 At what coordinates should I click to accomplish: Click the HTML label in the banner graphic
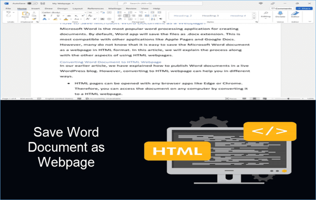pos(177,151)
